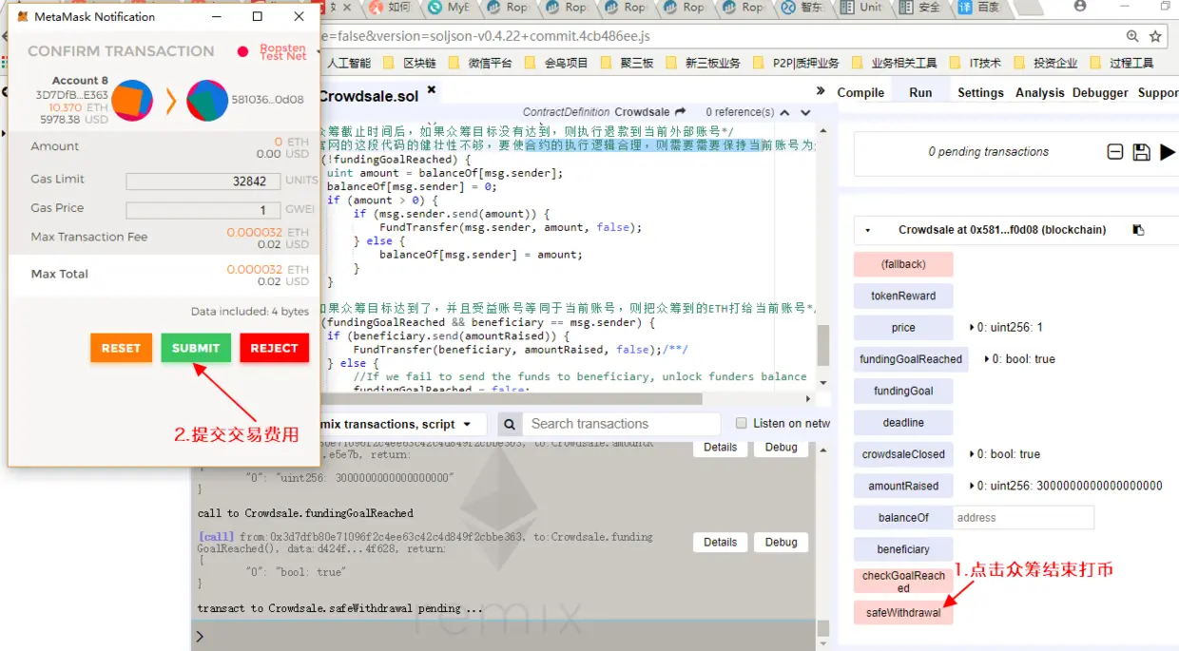Edit the Gas Price field
Viewport: 1179px width, 651px height.
point(203,210)
